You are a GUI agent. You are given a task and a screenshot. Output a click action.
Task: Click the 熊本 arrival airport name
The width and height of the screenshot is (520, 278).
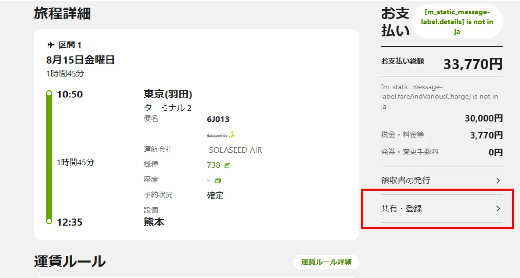[154, 222]
